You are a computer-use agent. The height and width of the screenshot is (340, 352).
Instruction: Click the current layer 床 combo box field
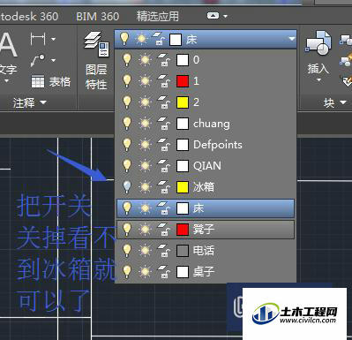[206, 39]
